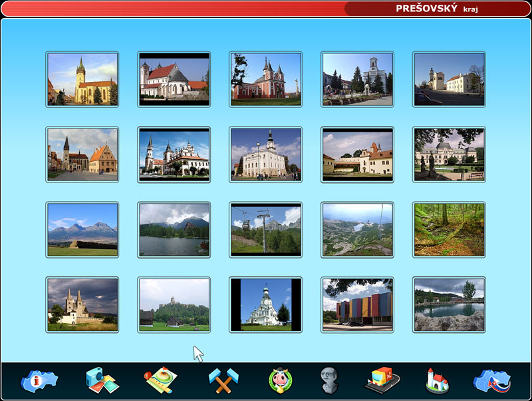The image size is (532, 401).
Task: Click the colorful building with road icon
Action: (x=382, y=381)
